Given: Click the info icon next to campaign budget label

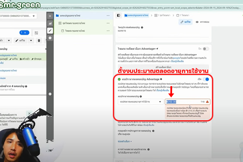Looking at the screenshot, I should [141, 96].
